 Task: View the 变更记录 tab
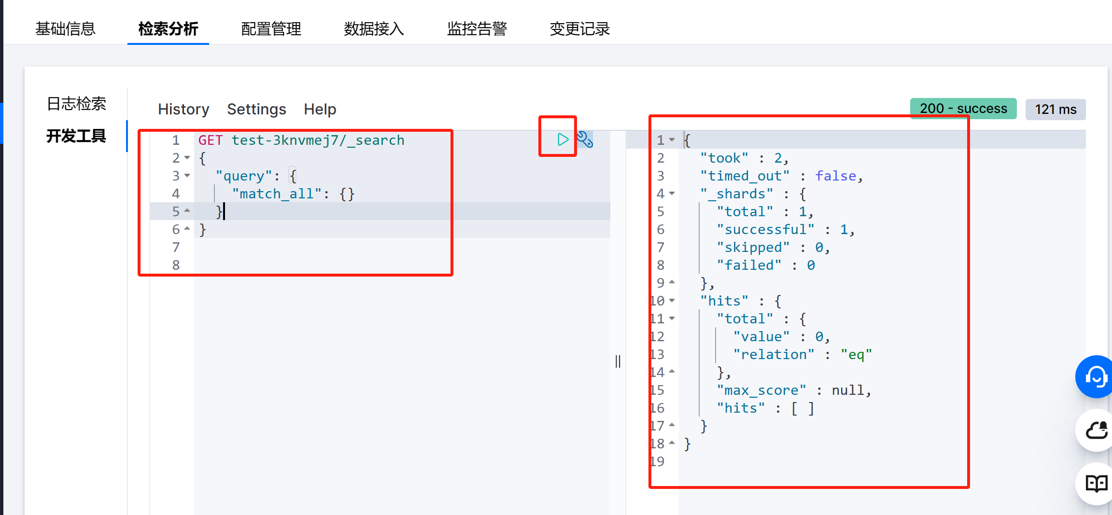point(580,29)
